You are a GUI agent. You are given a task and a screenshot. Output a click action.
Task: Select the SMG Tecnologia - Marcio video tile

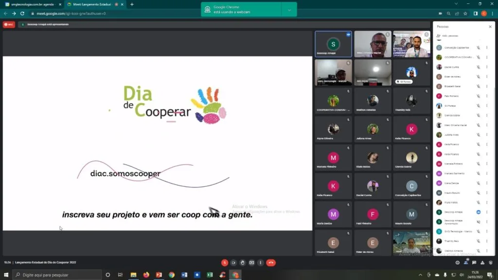pyautogui.click(x=333, y=73)
